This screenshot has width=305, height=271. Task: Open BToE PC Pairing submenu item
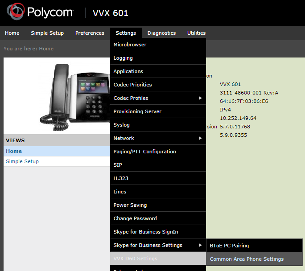coord(254,246)
